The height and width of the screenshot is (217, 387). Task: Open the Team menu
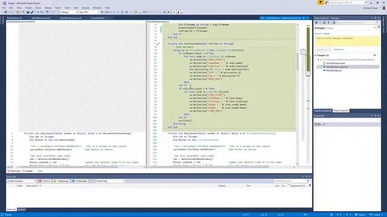pos(58,8)
